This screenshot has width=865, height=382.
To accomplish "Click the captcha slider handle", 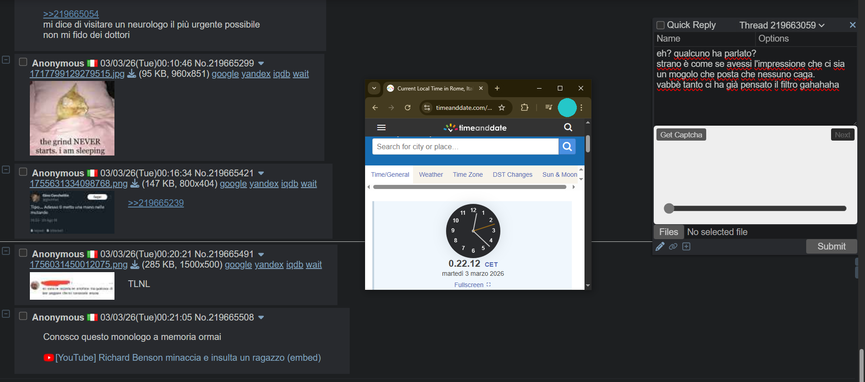I will [x=669, y=208].
